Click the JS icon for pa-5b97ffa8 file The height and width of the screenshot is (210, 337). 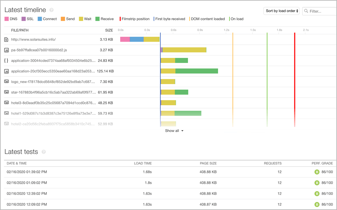[6, 50]
